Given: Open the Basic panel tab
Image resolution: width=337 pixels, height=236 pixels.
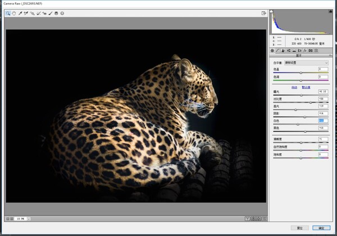Looking at the screenshot, I should coord(272,50).
